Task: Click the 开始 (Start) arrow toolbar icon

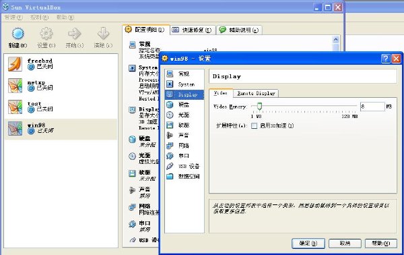Action: 75,34
